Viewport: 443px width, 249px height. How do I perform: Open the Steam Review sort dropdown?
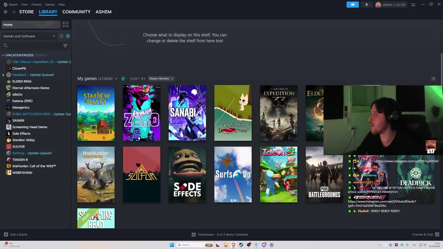[161, 79]
